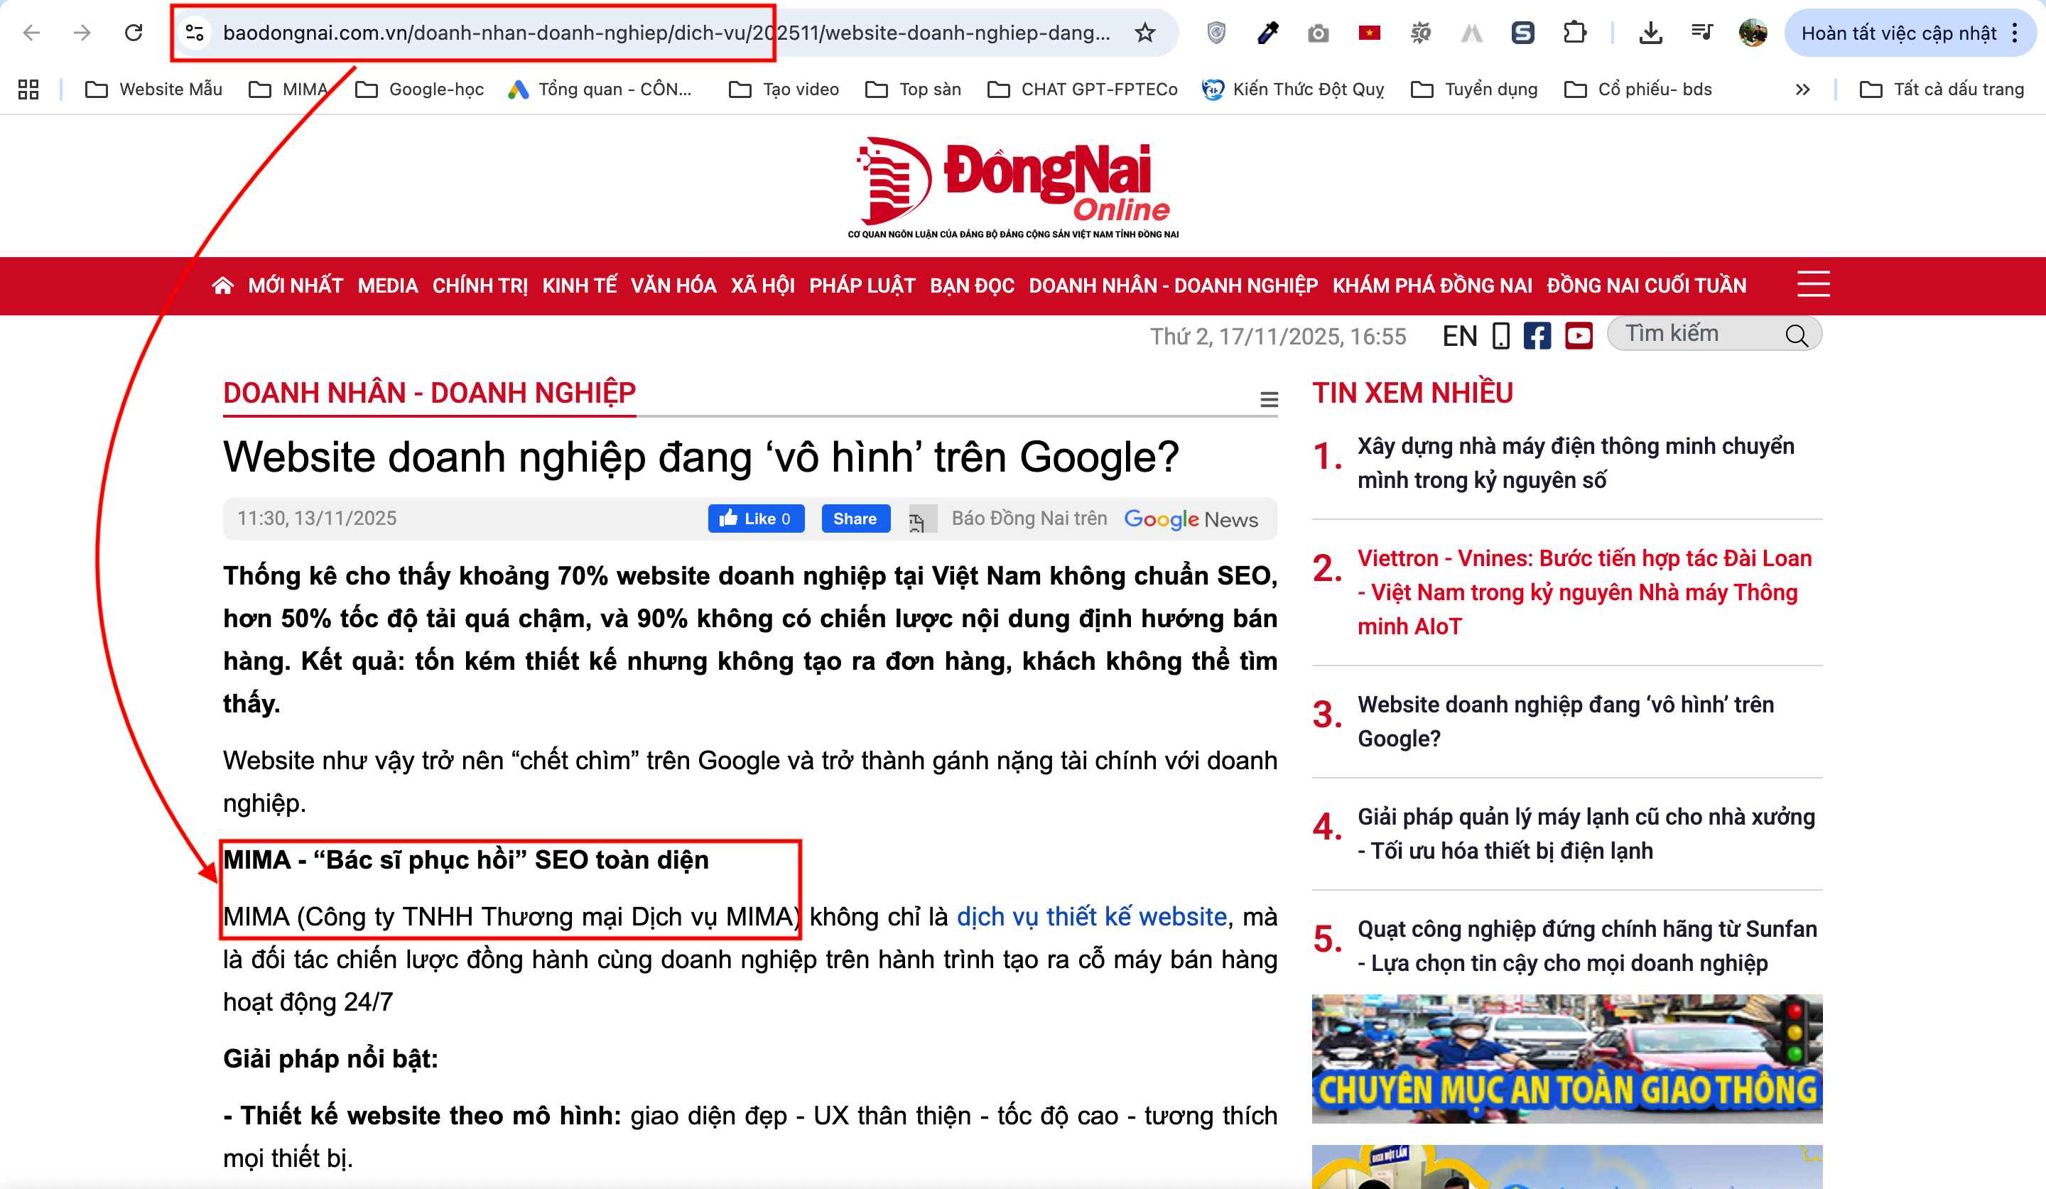The width and height of the screenshot is (2046, 1189).
Task: Expand hidden bookmarks with the chevron
Action: [1802, 89]
